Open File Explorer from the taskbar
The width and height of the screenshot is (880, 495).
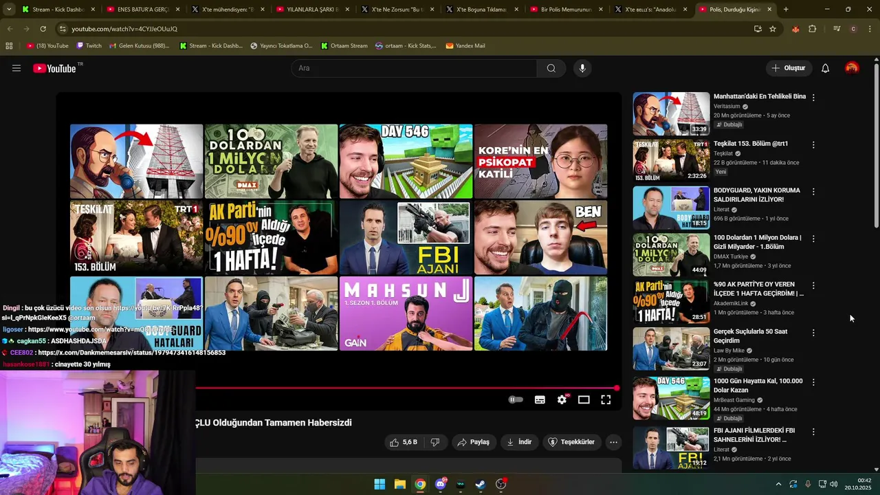click(400, 484)
